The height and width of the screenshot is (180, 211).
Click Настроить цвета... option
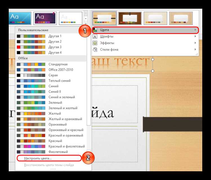[x=49, y=158]
